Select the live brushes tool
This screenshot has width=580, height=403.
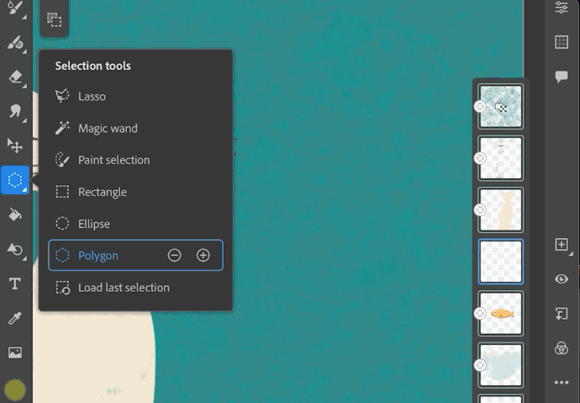click(15, 43)
